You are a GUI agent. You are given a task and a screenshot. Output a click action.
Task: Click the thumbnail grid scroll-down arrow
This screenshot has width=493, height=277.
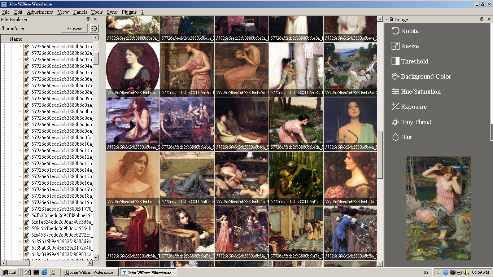tap(380, 264)
